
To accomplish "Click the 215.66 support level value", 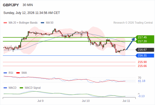I will tap(142, 66).
